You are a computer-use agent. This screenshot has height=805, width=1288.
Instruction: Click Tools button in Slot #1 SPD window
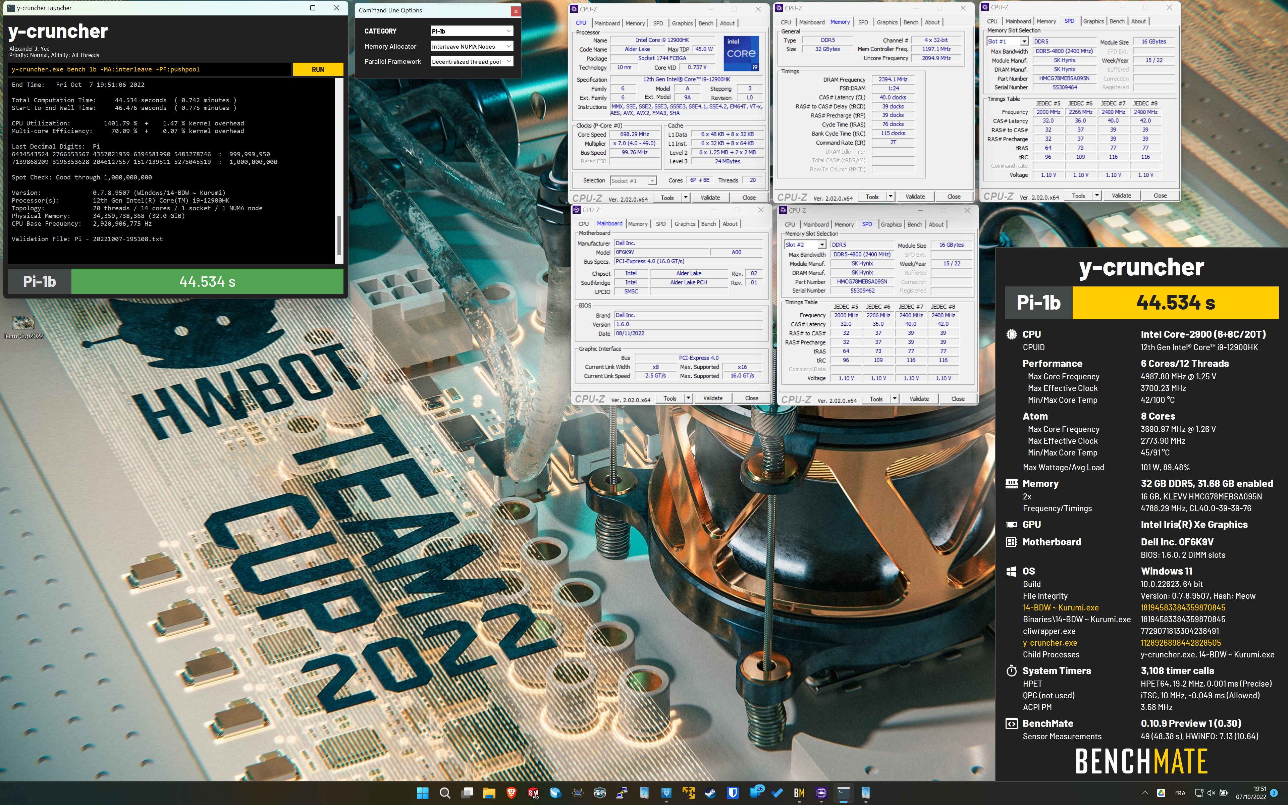[1078, 196]
